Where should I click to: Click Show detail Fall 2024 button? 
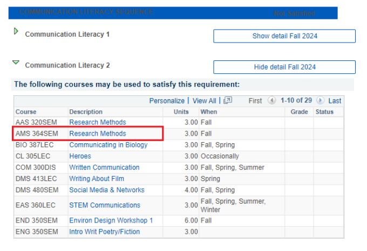click(284, 36)
